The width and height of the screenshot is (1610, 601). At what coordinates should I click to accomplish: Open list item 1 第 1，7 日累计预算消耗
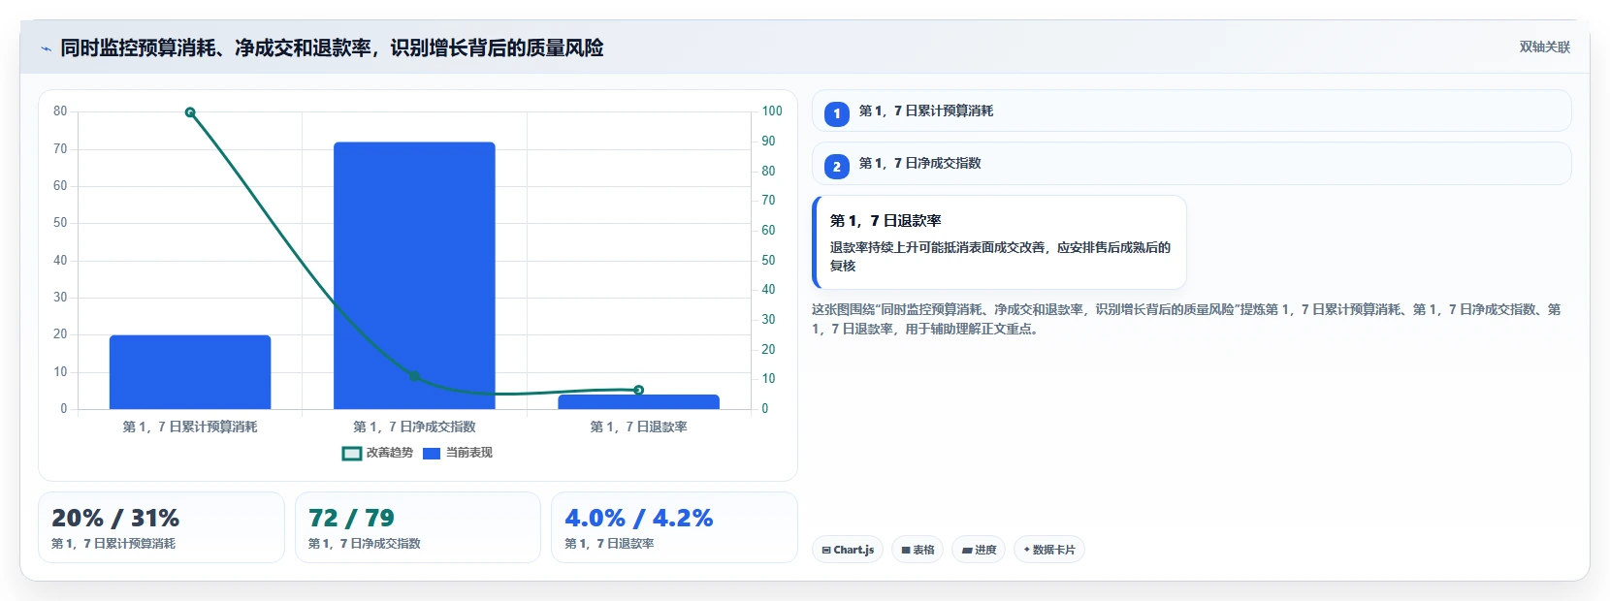(x=1191, y=111)
